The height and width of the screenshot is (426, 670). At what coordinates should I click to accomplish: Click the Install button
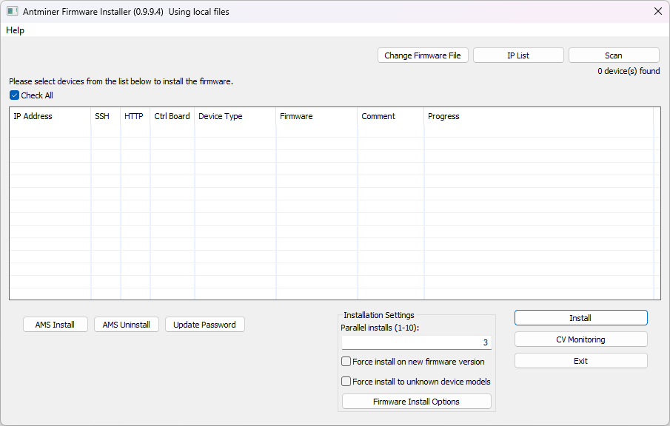(x=580, y=317)
